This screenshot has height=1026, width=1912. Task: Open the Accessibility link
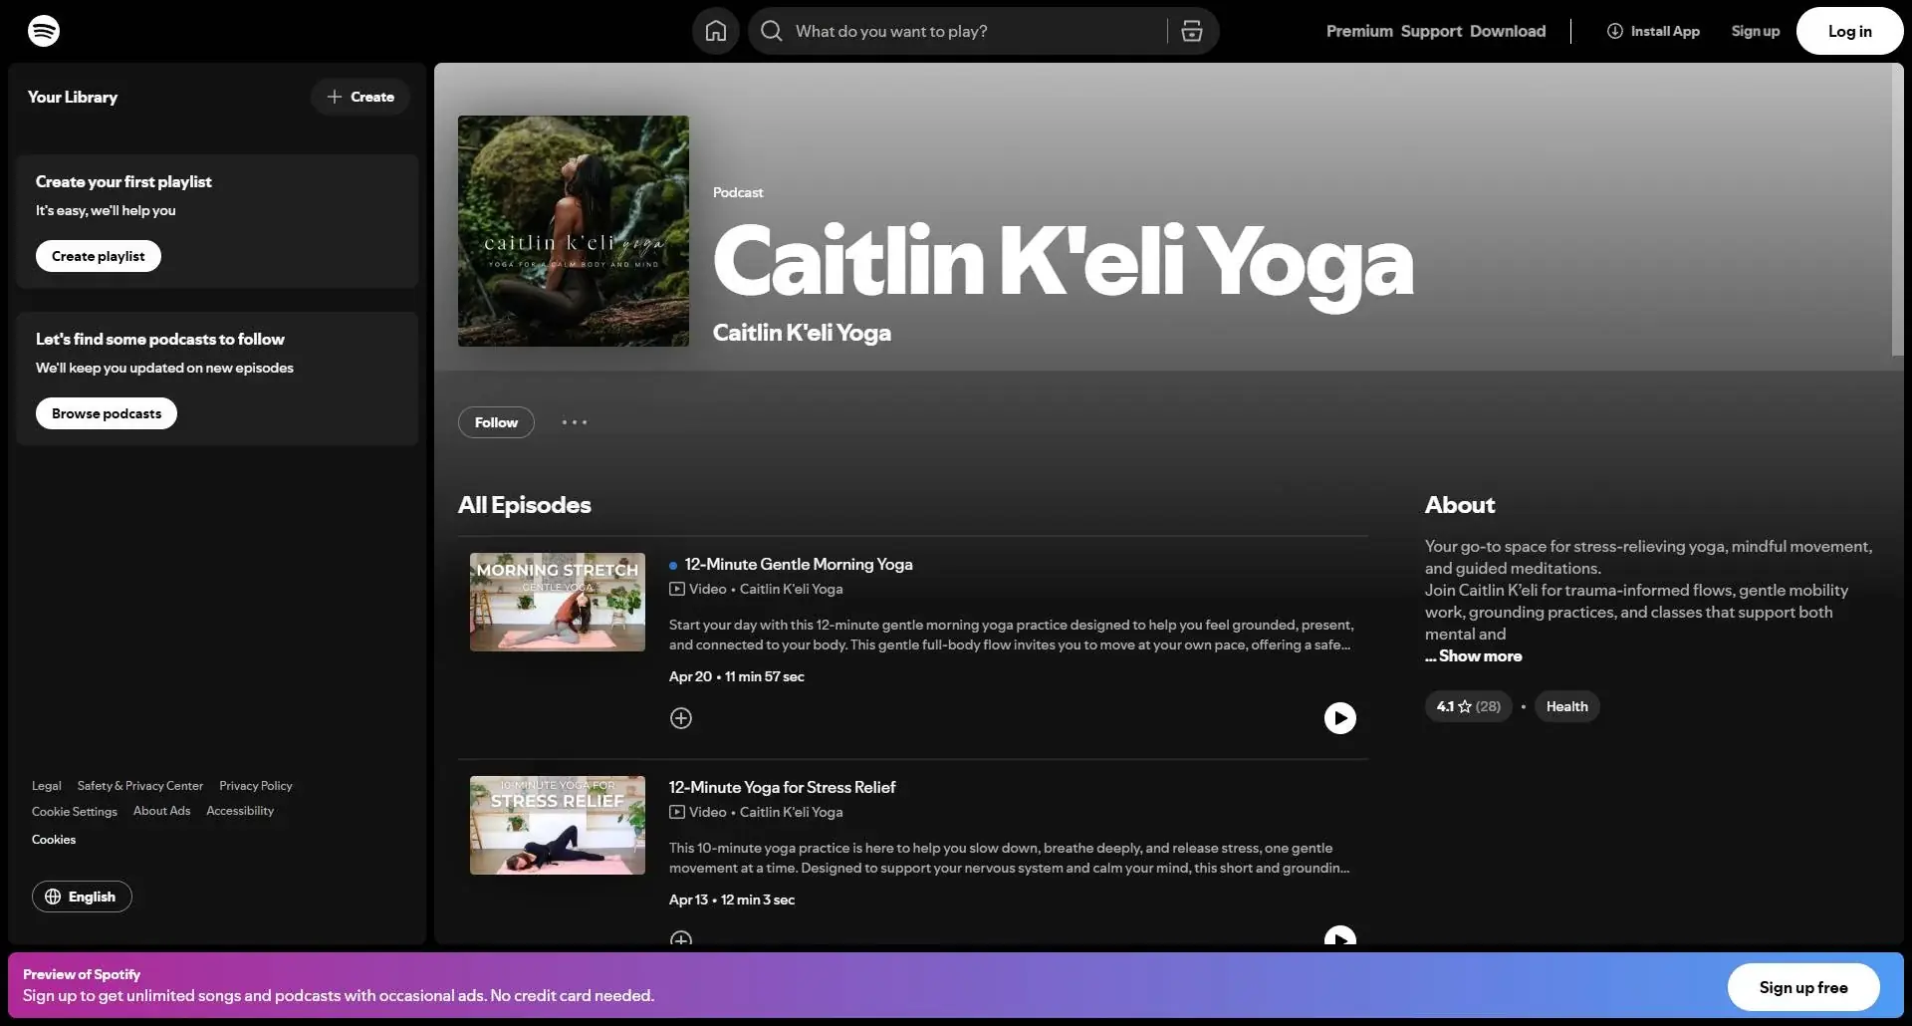[x=240, y=811]
